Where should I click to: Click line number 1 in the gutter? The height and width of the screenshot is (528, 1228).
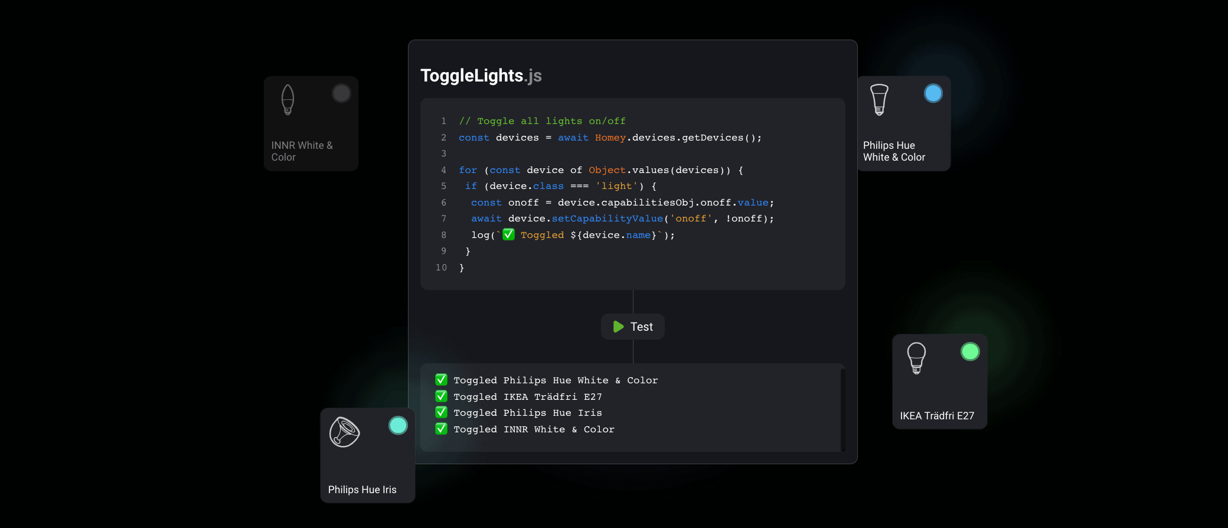coord(443,121)
